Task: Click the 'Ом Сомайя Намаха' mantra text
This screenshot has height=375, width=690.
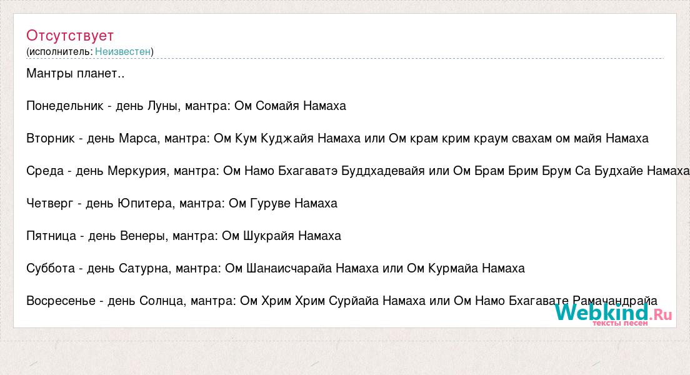Action: [290, 106]
